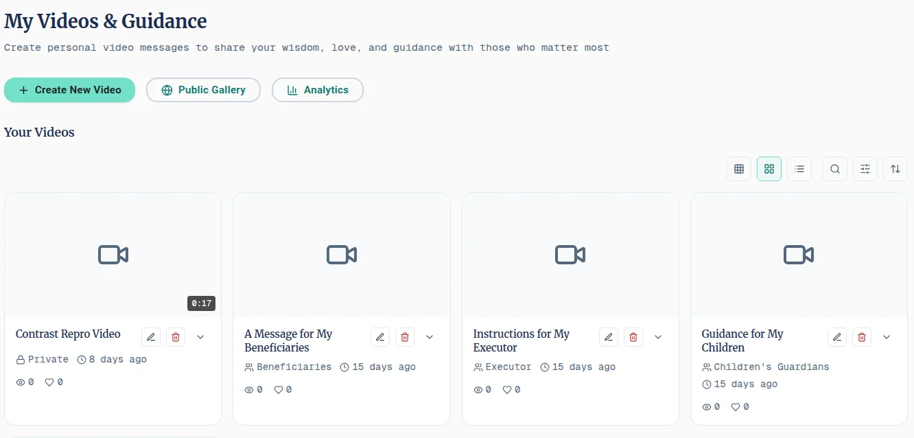Click the Create New Video button

[69, 90]
